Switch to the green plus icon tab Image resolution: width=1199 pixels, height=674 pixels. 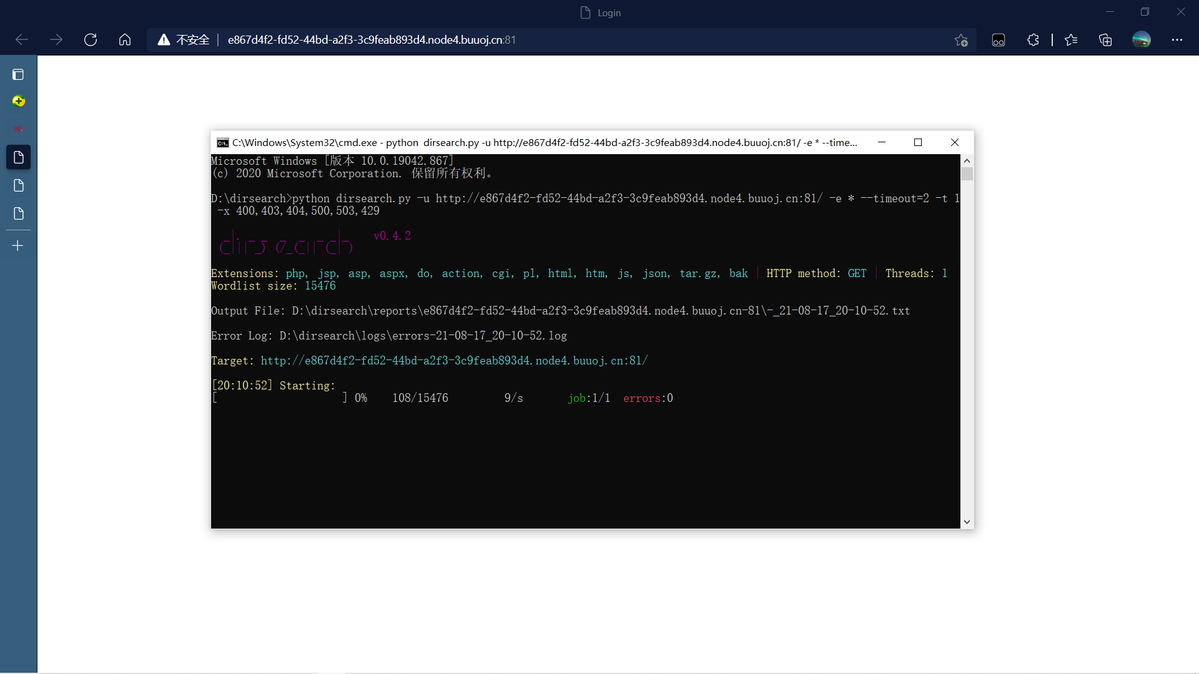click(18, 101)
